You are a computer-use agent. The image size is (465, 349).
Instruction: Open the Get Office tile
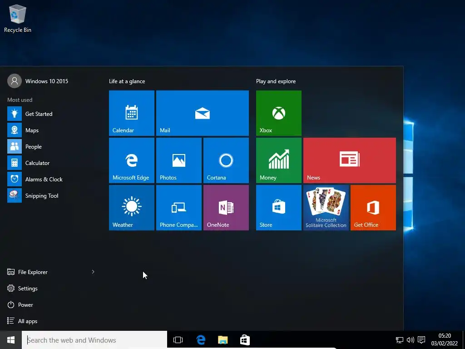[373, 207]
